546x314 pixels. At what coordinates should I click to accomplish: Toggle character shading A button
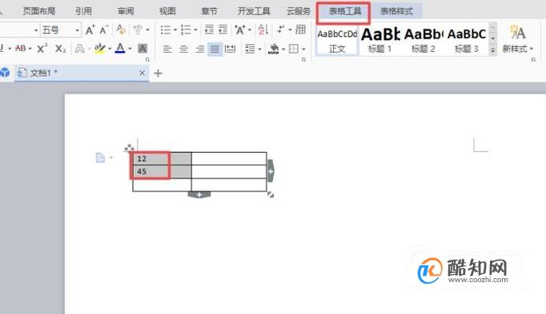[143, 49]
